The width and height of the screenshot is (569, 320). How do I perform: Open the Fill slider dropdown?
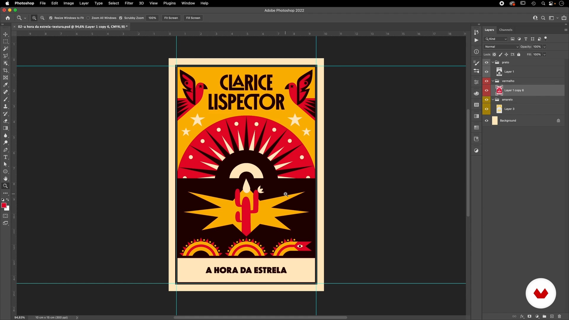pos(544,55)
